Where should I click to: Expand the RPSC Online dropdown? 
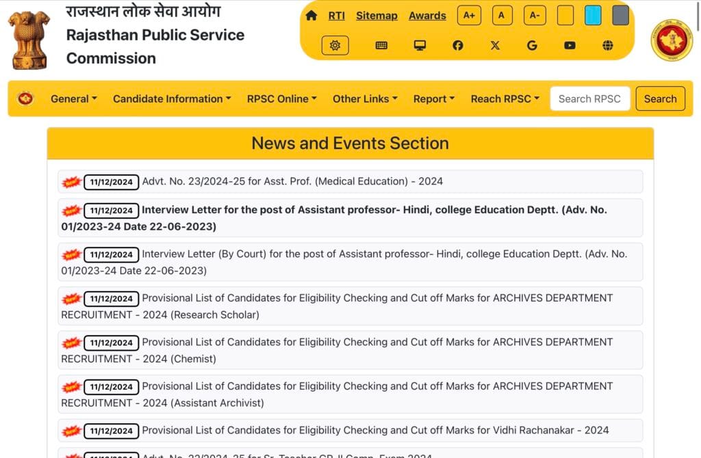(281, 98)
